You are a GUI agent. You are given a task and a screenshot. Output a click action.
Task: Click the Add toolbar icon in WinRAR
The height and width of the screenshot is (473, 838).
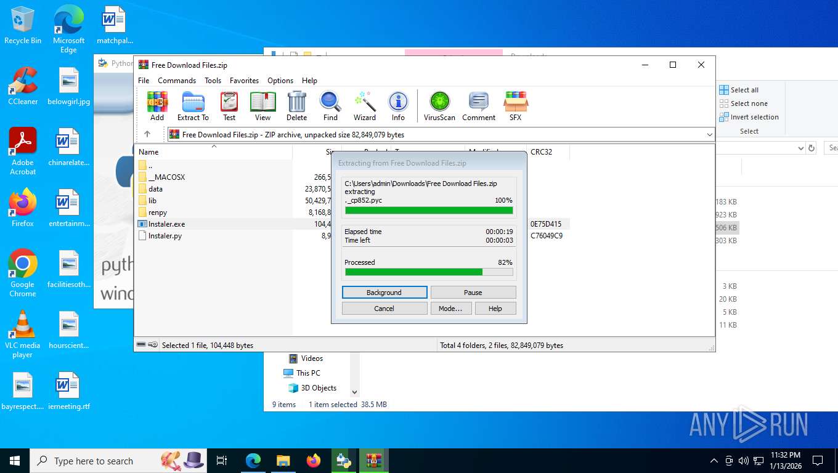coord(157,106)
